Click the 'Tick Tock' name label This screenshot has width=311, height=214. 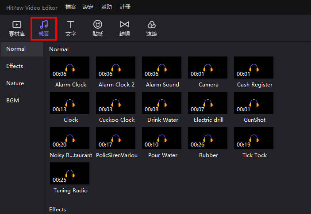254,155
